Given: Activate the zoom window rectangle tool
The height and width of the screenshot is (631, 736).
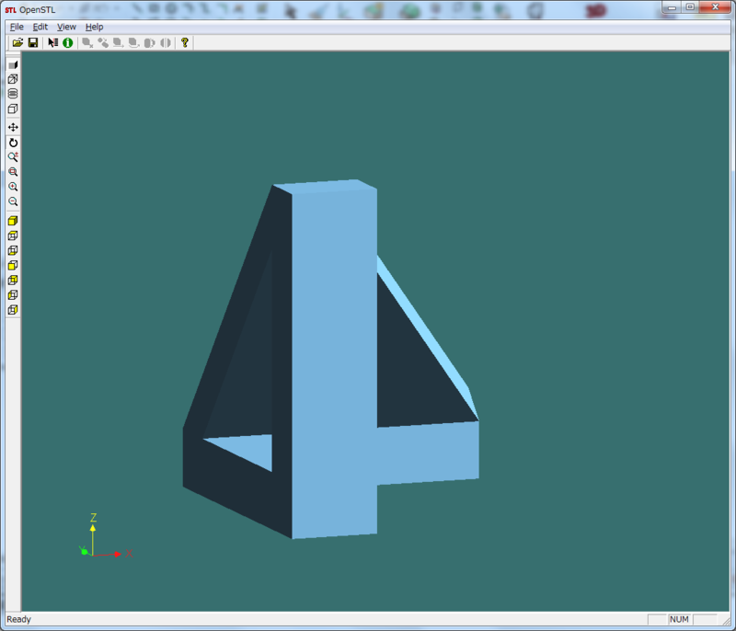Looking at the screenshot, I should [13, 172].
